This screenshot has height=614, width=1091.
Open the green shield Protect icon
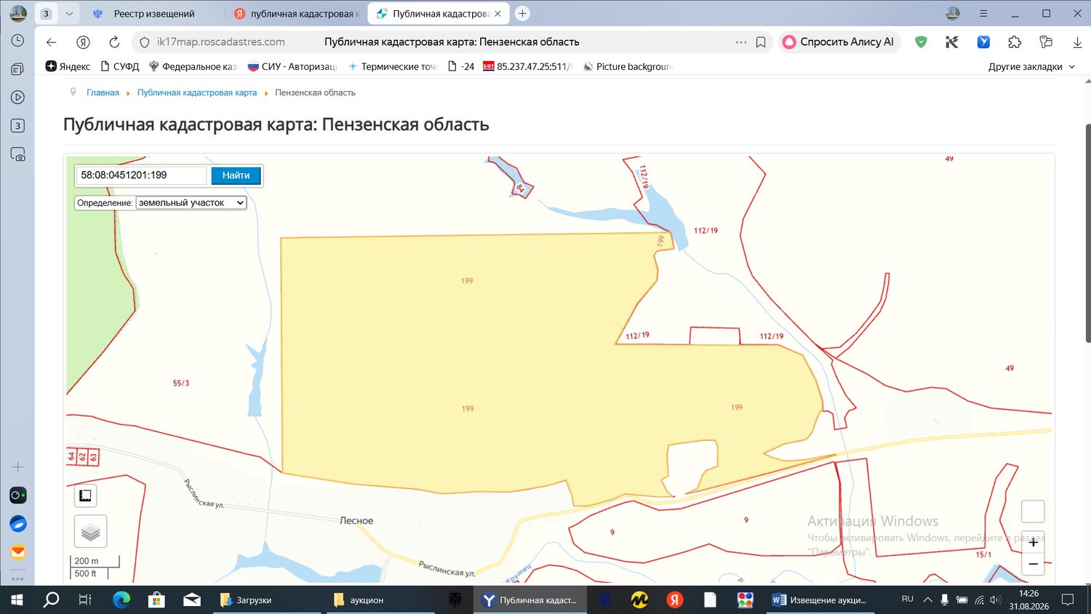[921, 42]
